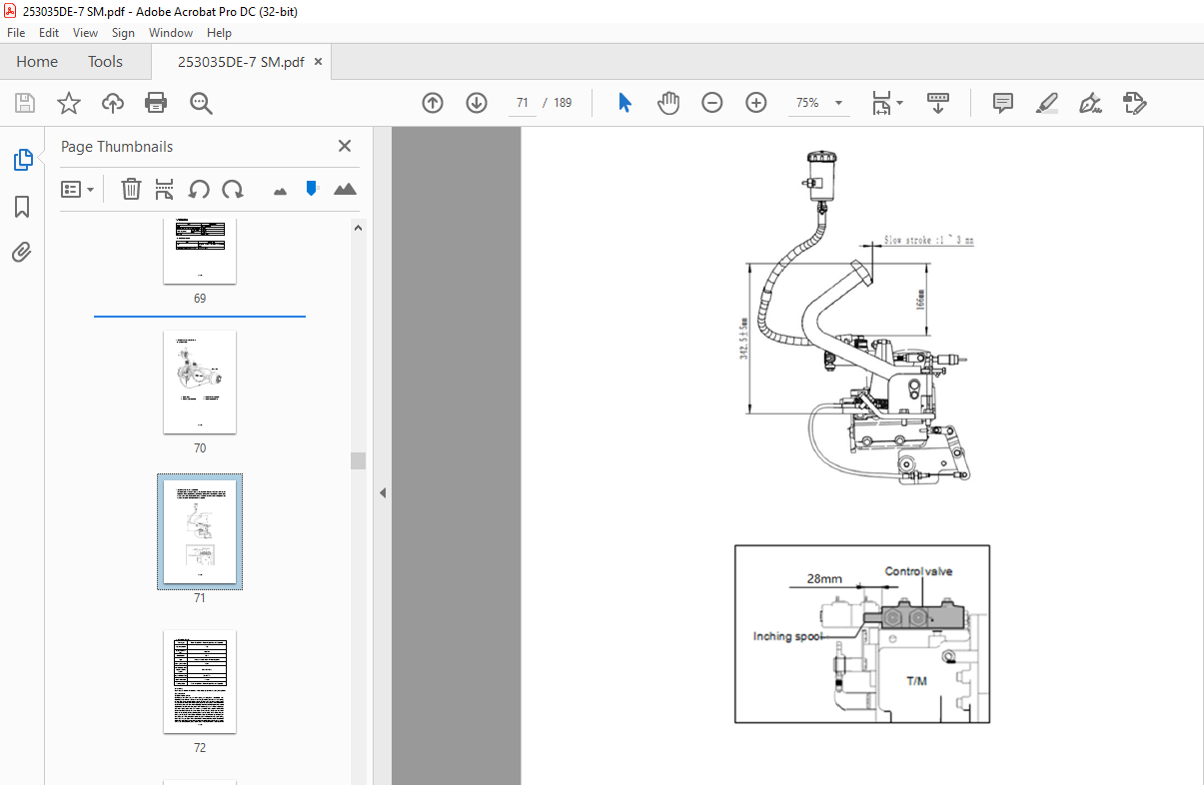Reduce thumbnail size with small mountain icon
The width and height of the screenshot is (1204, 785).
tap(280, 190)
